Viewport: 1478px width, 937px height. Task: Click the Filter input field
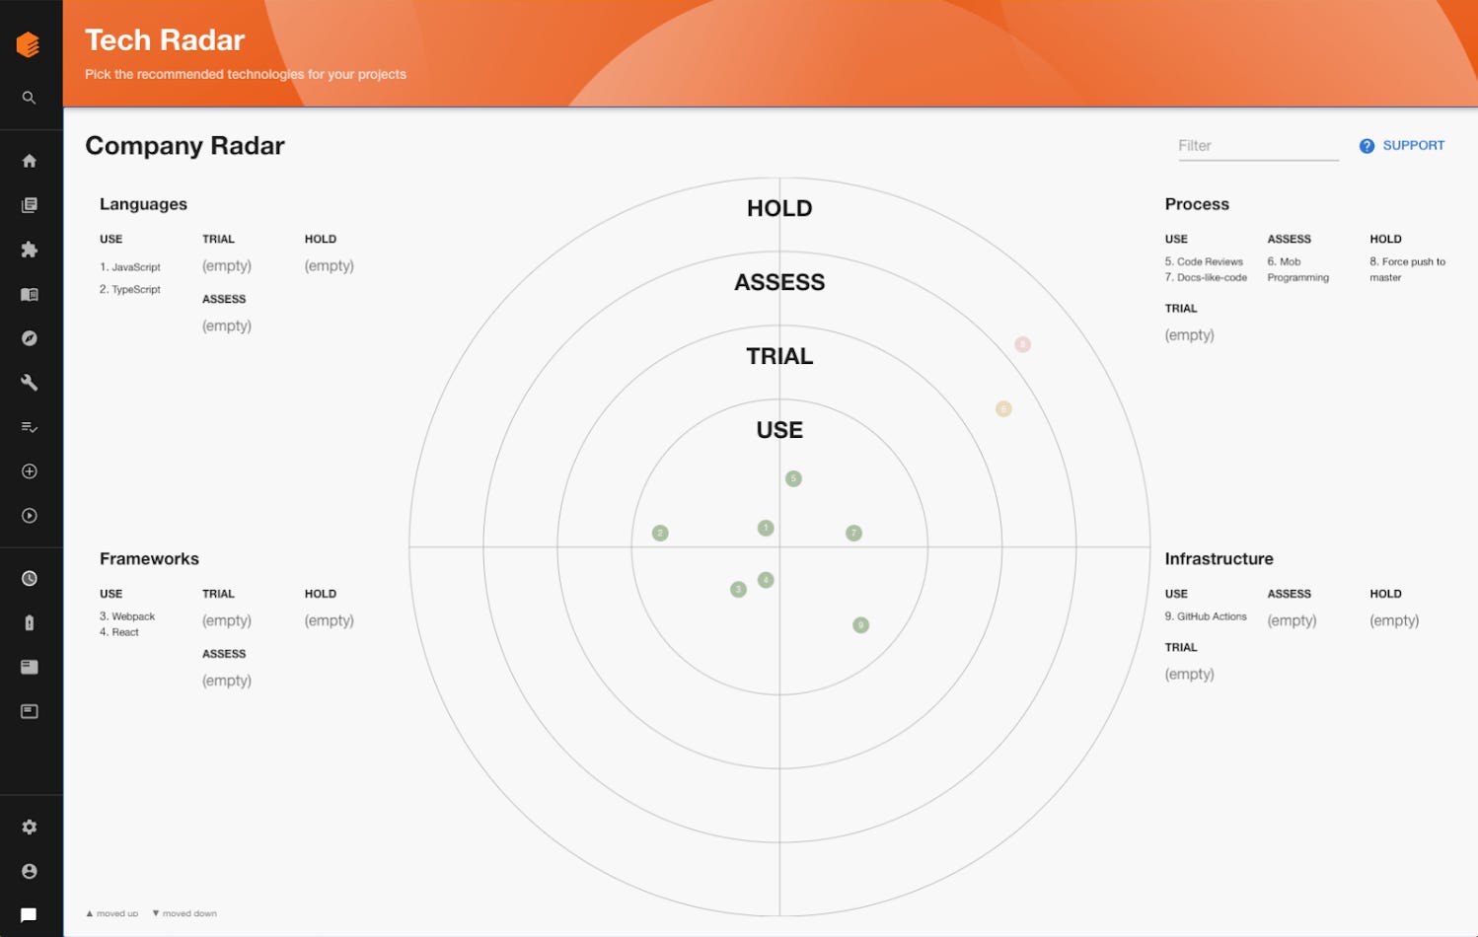[1257, 145]
